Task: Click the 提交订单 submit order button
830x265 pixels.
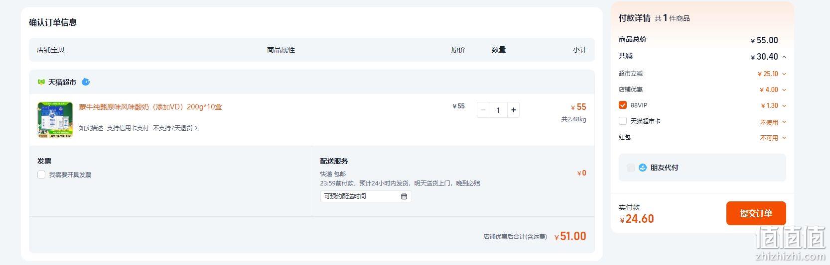Action: pos(756,213)
